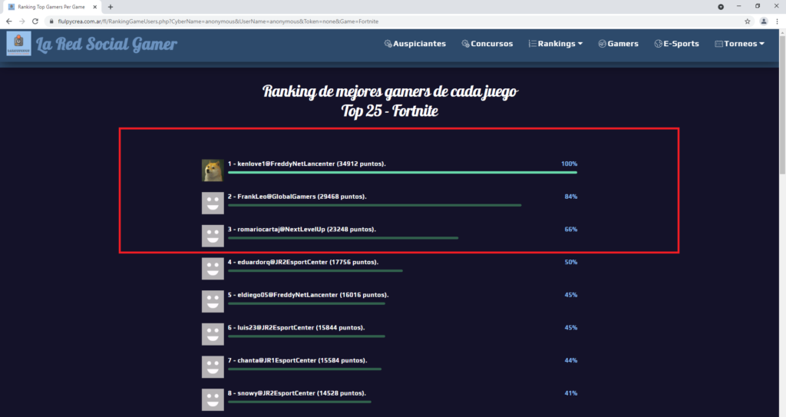Click eduardorq's 50% progress bar
786x417 pixels.
pos(315,270)
